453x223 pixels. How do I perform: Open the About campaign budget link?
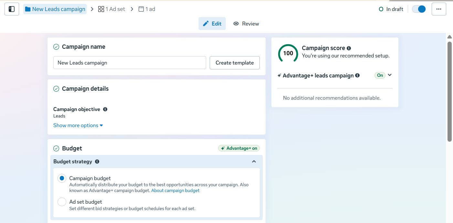click(x=175, y=190)
